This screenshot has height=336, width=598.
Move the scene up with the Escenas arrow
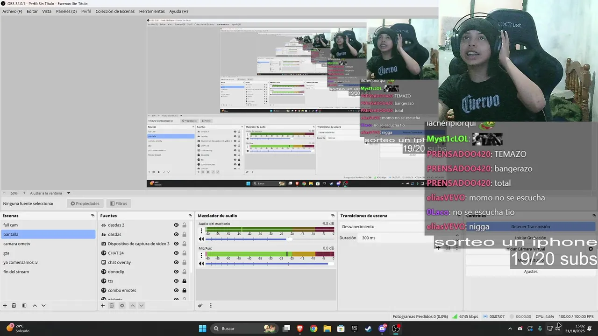[35, 306]
